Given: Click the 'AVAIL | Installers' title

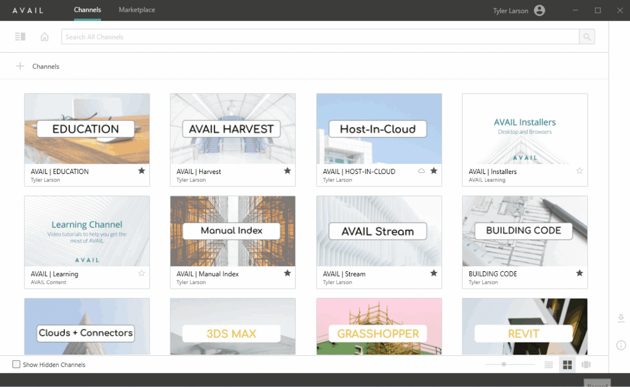Looking at the screenshot, I should point(493,171).
